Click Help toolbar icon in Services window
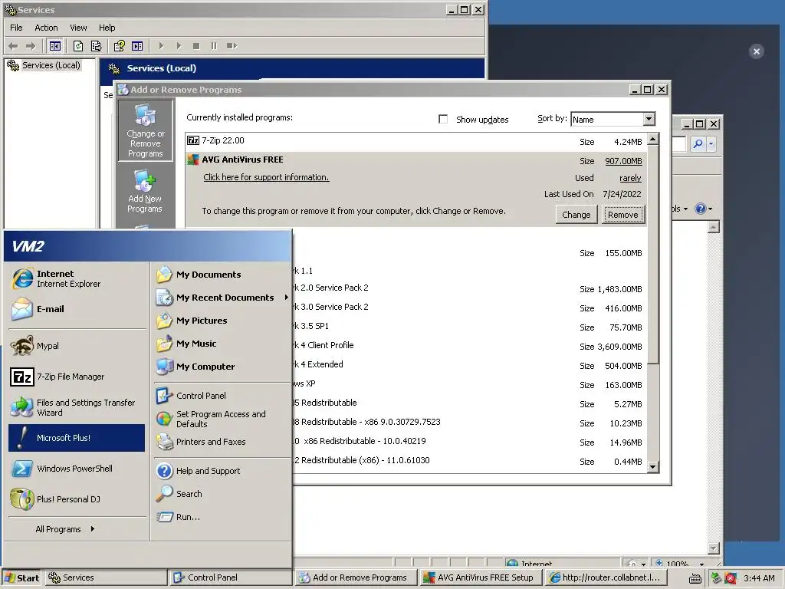 point(119,46)
